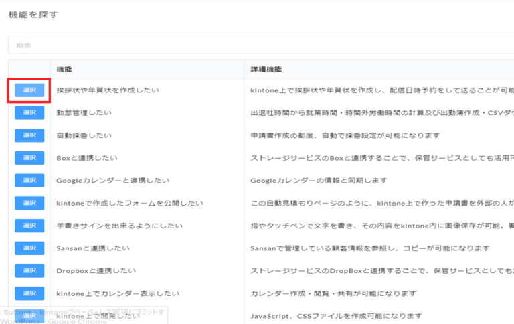Click the 勤怠管理したい feature name text

click(84, 113)
